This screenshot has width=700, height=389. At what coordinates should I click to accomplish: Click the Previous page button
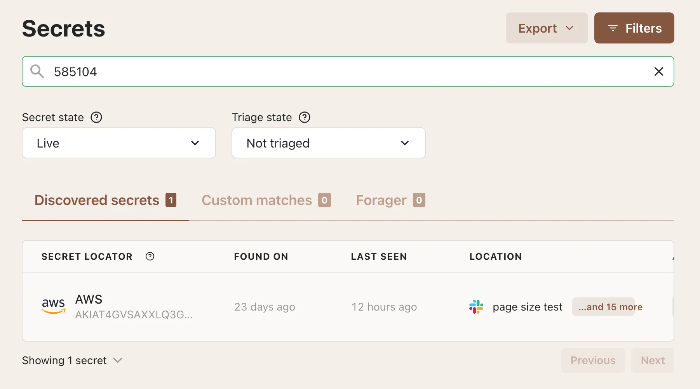tap(593, 360)
